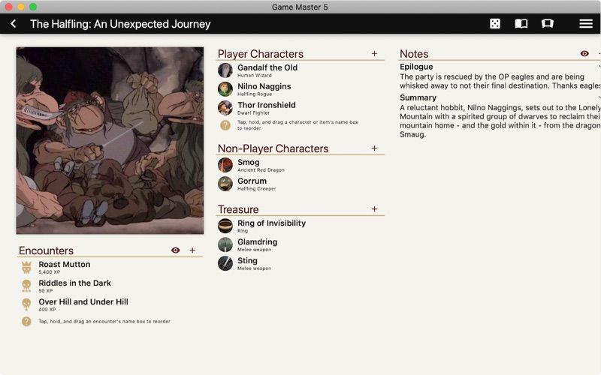Click Ring of Invisibility icon
The height and width of the screenshot is (375, 601).
coord(225,226)
